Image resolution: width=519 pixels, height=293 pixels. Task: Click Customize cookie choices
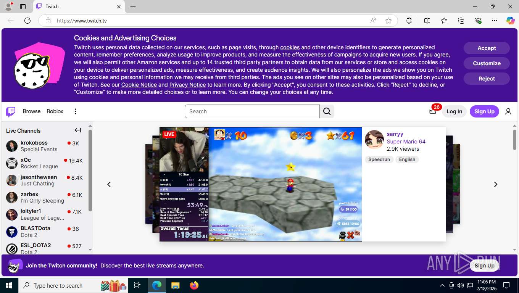[x=487, y=63]
